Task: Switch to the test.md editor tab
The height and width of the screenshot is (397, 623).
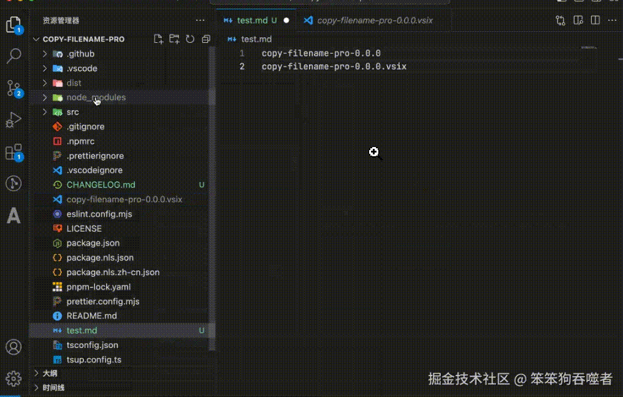Action: tap(257, 20)
